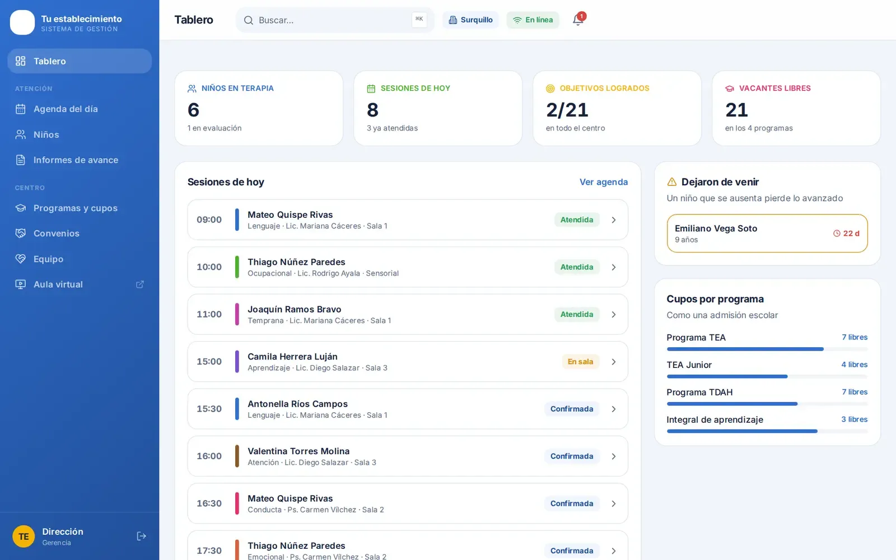Click the Atendida badge for Joaquín Ramos Bravo

click(x=577, y=315)
